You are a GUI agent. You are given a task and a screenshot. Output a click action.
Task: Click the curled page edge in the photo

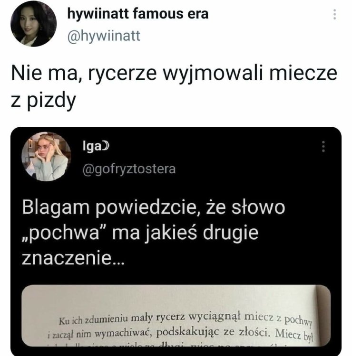coord(322,316)
